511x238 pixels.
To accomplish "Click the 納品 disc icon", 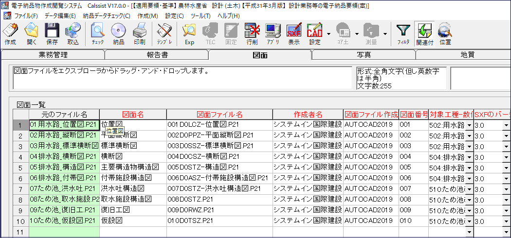I will click(118, 34).
